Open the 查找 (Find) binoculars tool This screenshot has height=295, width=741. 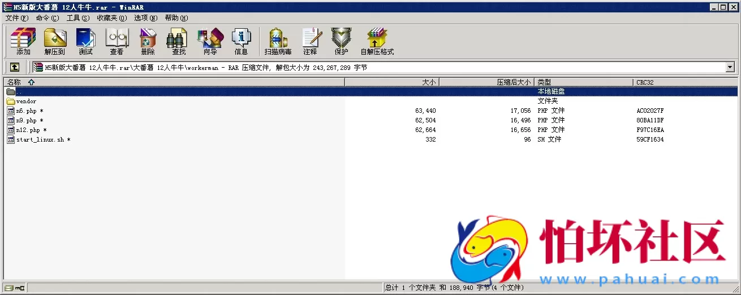point(179,42)
